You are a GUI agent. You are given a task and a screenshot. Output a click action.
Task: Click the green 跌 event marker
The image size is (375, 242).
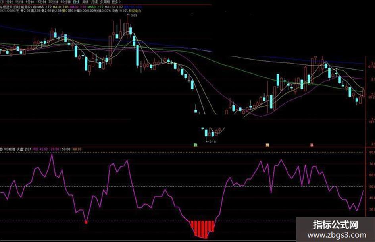tap(195, 145)
